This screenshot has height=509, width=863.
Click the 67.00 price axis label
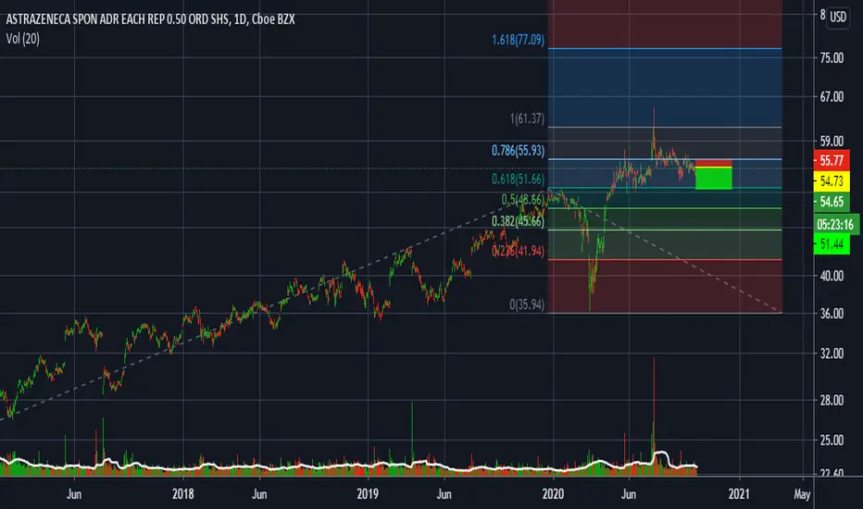tap(832, 97)
